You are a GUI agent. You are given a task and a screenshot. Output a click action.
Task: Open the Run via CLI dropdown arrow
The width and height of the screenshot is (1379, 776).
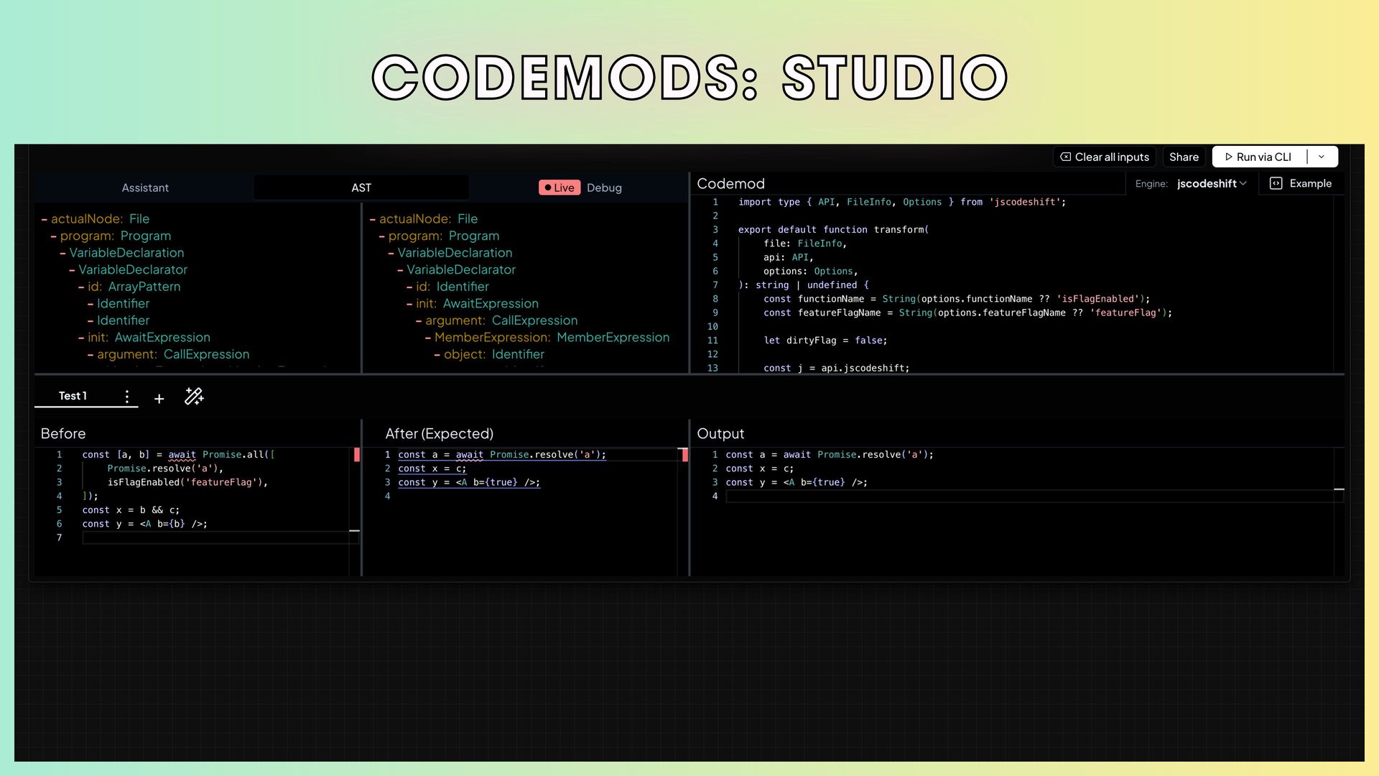[x=1322, y=157]
